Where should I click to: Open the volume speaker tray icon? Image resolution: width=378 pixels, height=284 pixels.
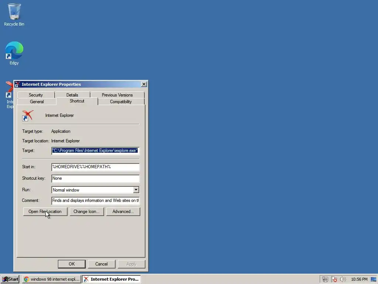click(343, 279)
